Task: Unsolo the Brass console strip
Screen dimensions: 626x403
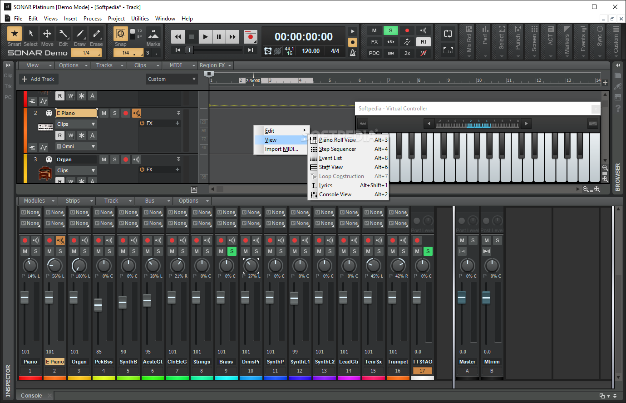Action: click(232, 251)
